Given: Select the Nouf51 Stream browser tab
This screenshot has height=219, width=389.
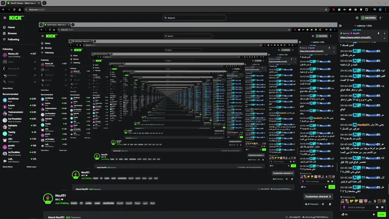Looking at the screenshot, I should point(23,3).
